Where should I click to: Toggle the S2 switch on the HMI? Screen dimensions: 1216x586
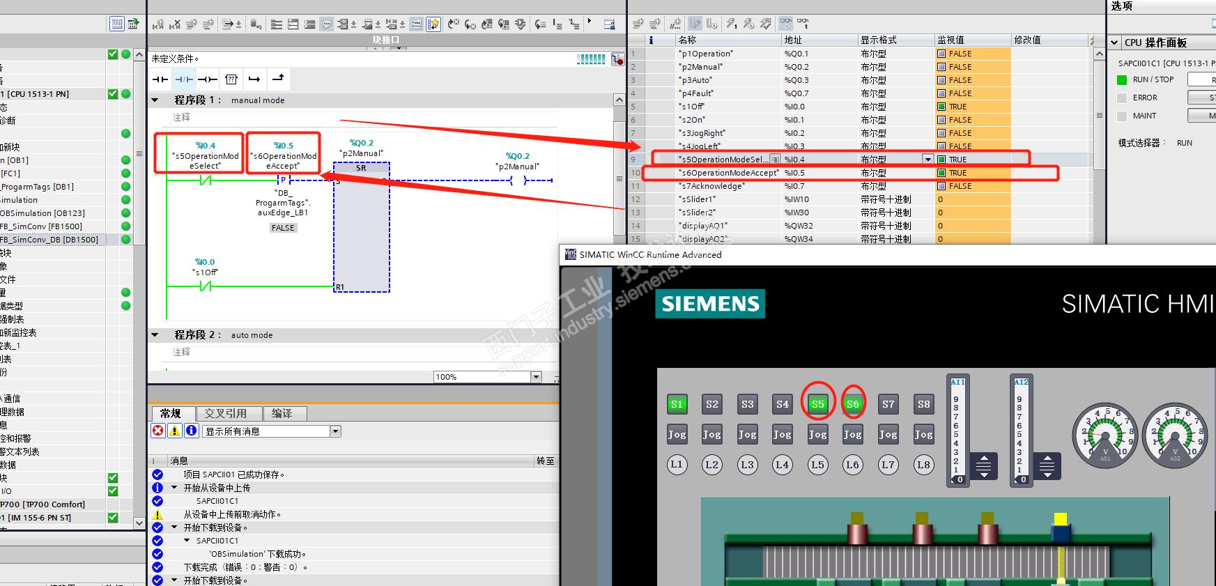(711, 404)
